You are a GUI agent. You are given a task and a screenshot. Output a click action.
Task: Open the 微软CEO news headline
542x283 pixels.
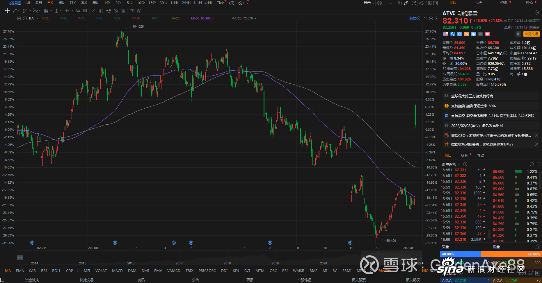(x=491, y=136)
